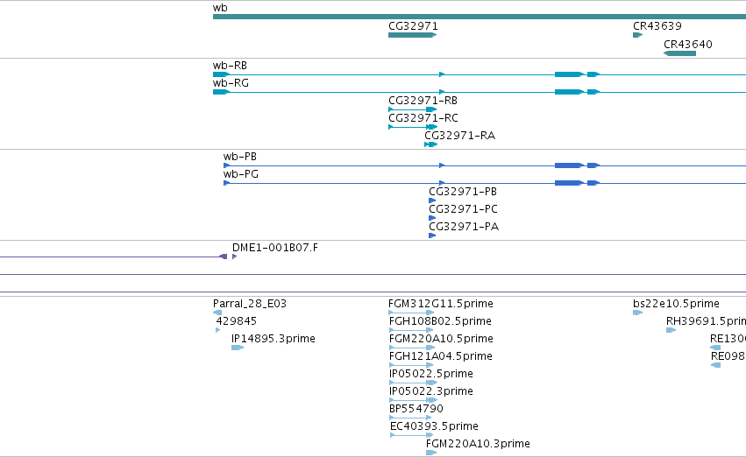Viewport: 746px width, 457px height.
Task: Select the wb-PG protein label
Action: point(241,174)
